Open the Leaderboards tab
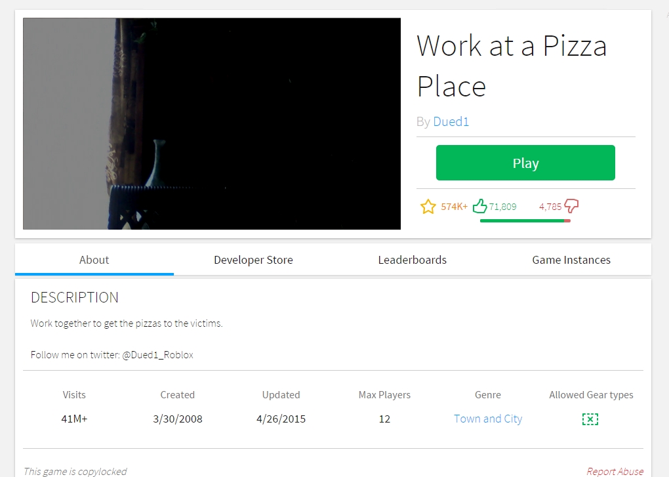 412,260
